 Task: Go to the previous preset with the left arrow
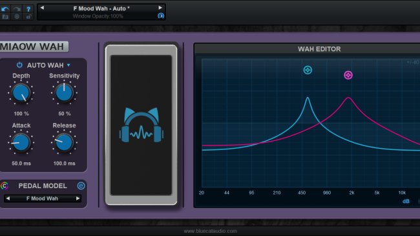coord(42,8)
